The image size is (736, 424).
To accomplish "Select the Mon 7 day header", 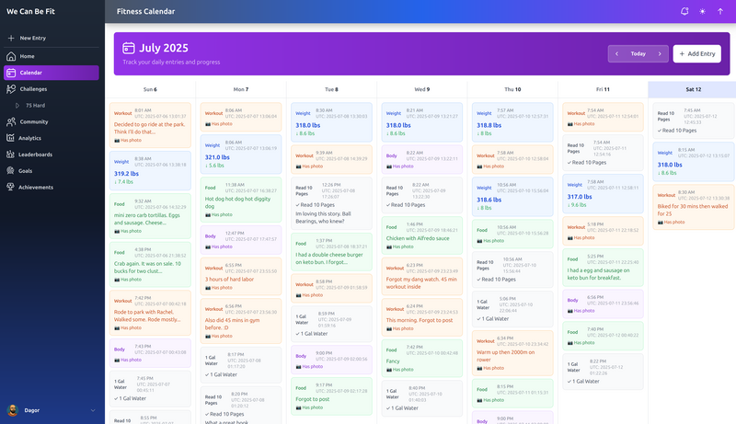I will (241, 89).
